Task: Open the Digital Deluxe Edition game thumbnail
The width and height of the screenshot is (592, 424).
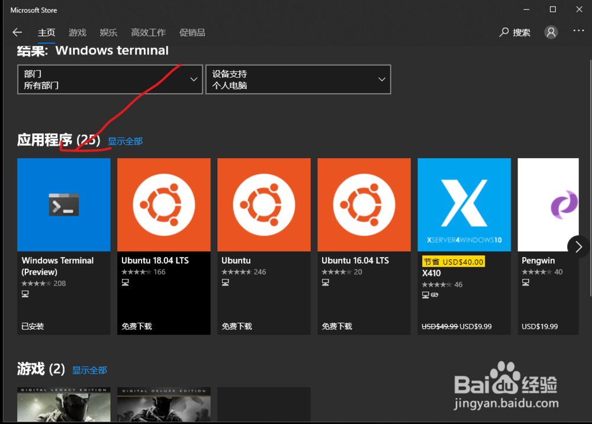Action: click(164, 404)
